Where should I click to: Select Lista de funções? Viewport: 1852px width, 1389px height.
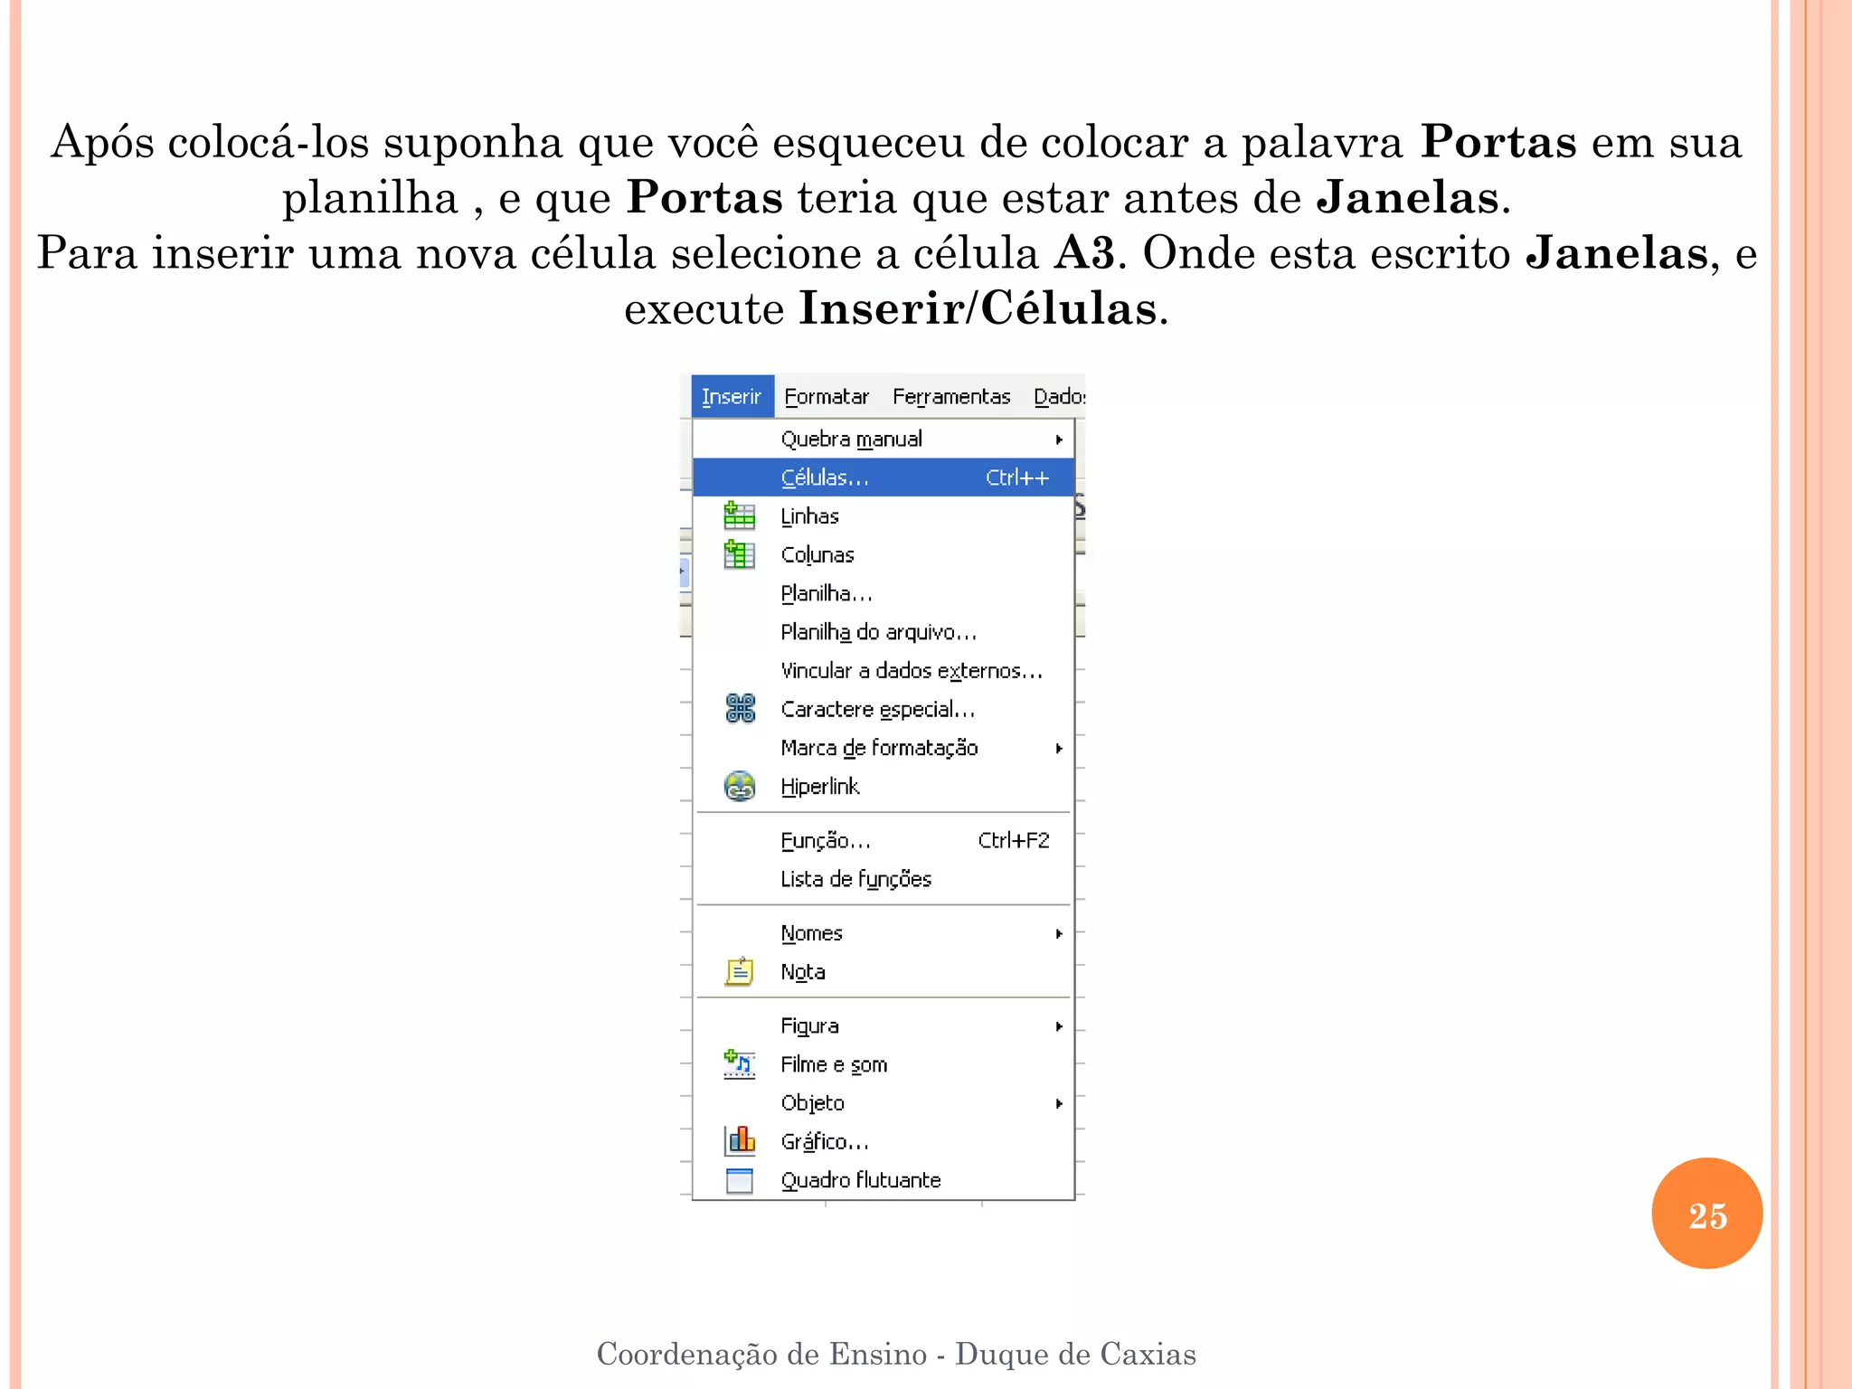(883, 879)
